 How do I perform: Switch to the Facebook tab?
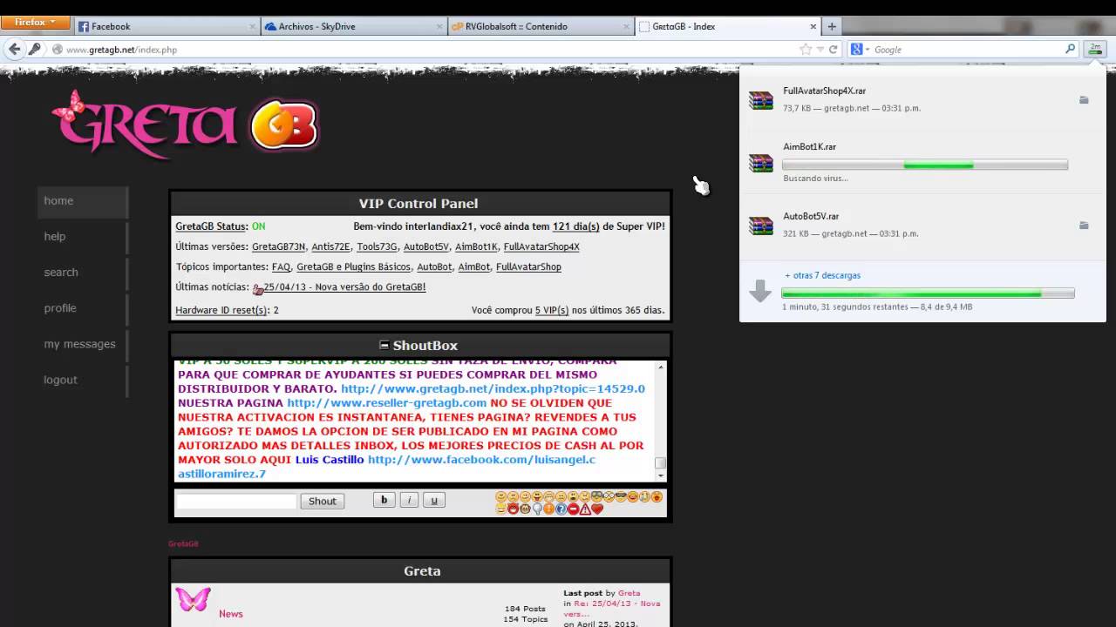click(167, 26)
